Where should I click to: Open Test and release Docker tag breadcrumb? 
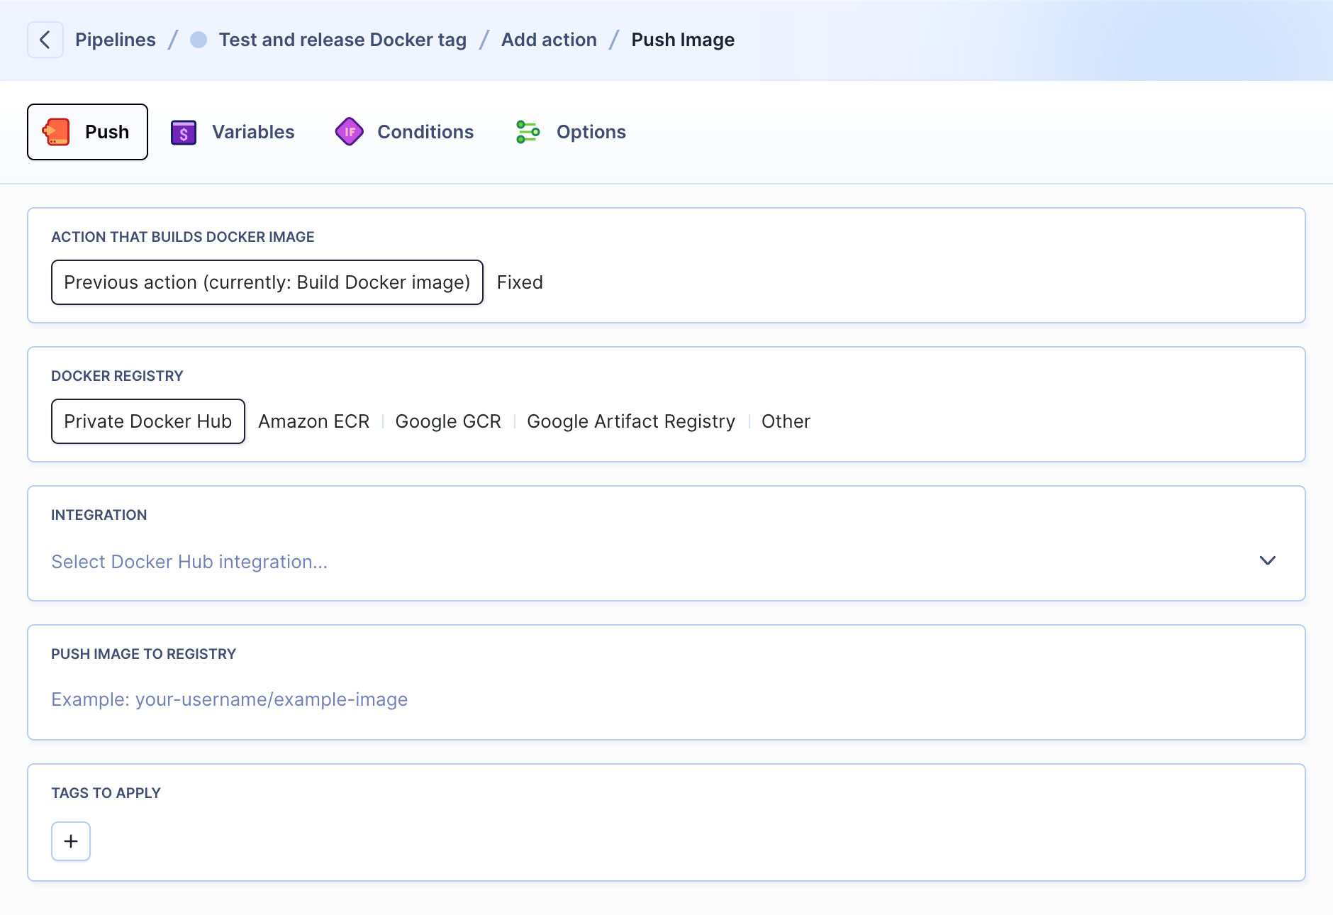(x=342, y=40)
